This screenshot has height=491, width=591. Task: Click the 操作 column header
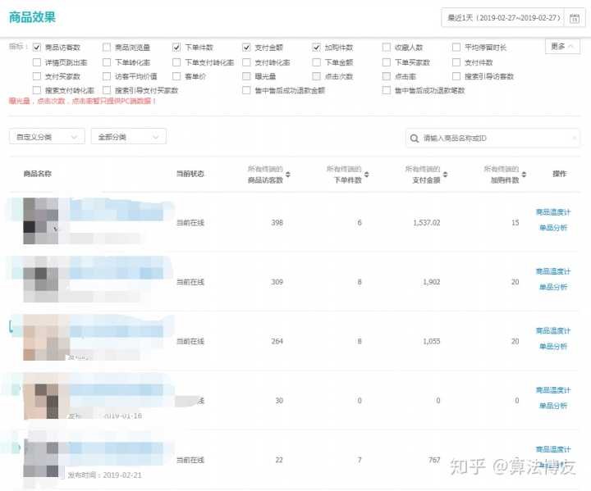559,174
